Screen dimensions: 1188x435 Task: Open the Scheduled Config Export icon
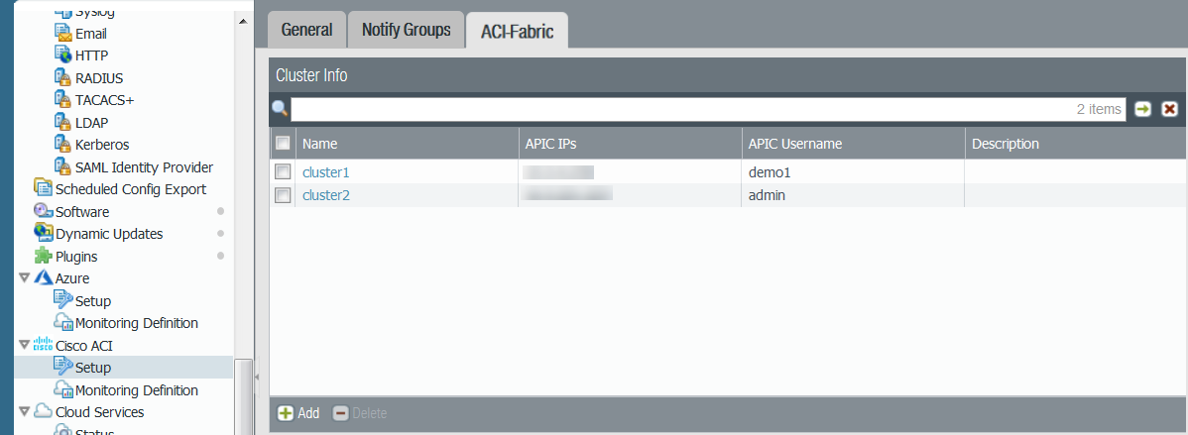pyautogui.click(x=44, y=188)
